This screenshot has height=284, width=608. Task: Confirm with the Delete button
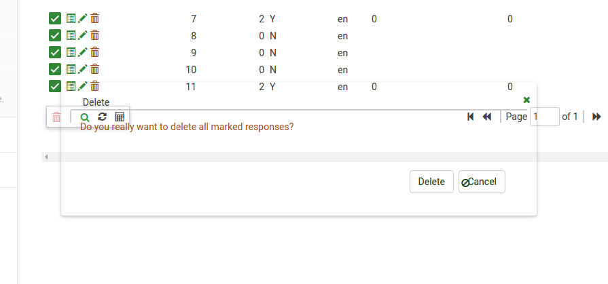(431, 182)
